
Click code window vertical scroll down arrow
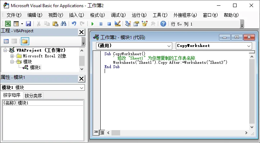point(252,127)
